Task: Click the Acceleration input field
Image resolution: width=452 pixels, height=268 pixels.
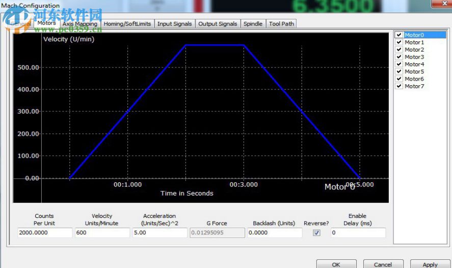Action: point(159,232)
